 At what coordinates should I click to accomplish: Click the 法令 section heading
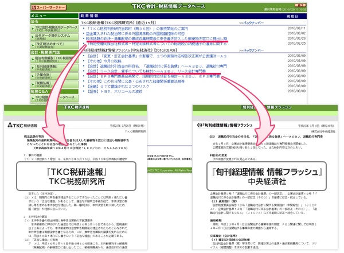pyautogui.click(x=54, y=22)
